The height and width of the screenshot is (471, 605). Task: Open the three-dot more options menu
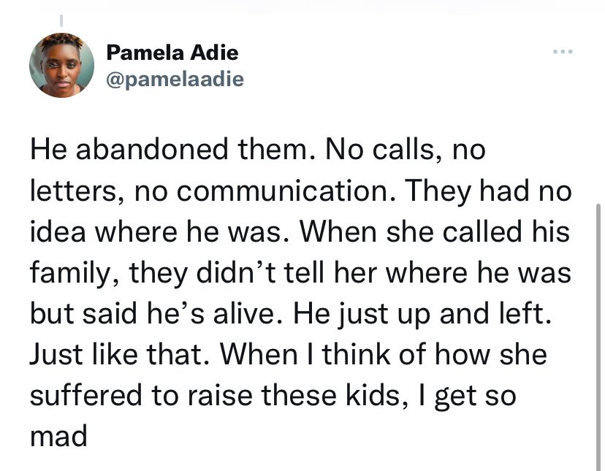coord(563,51)
